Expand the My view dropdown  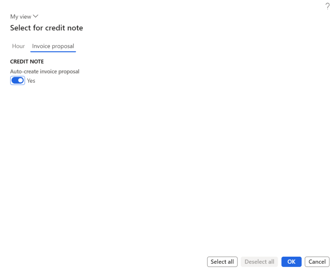click(x=24, y=17)
